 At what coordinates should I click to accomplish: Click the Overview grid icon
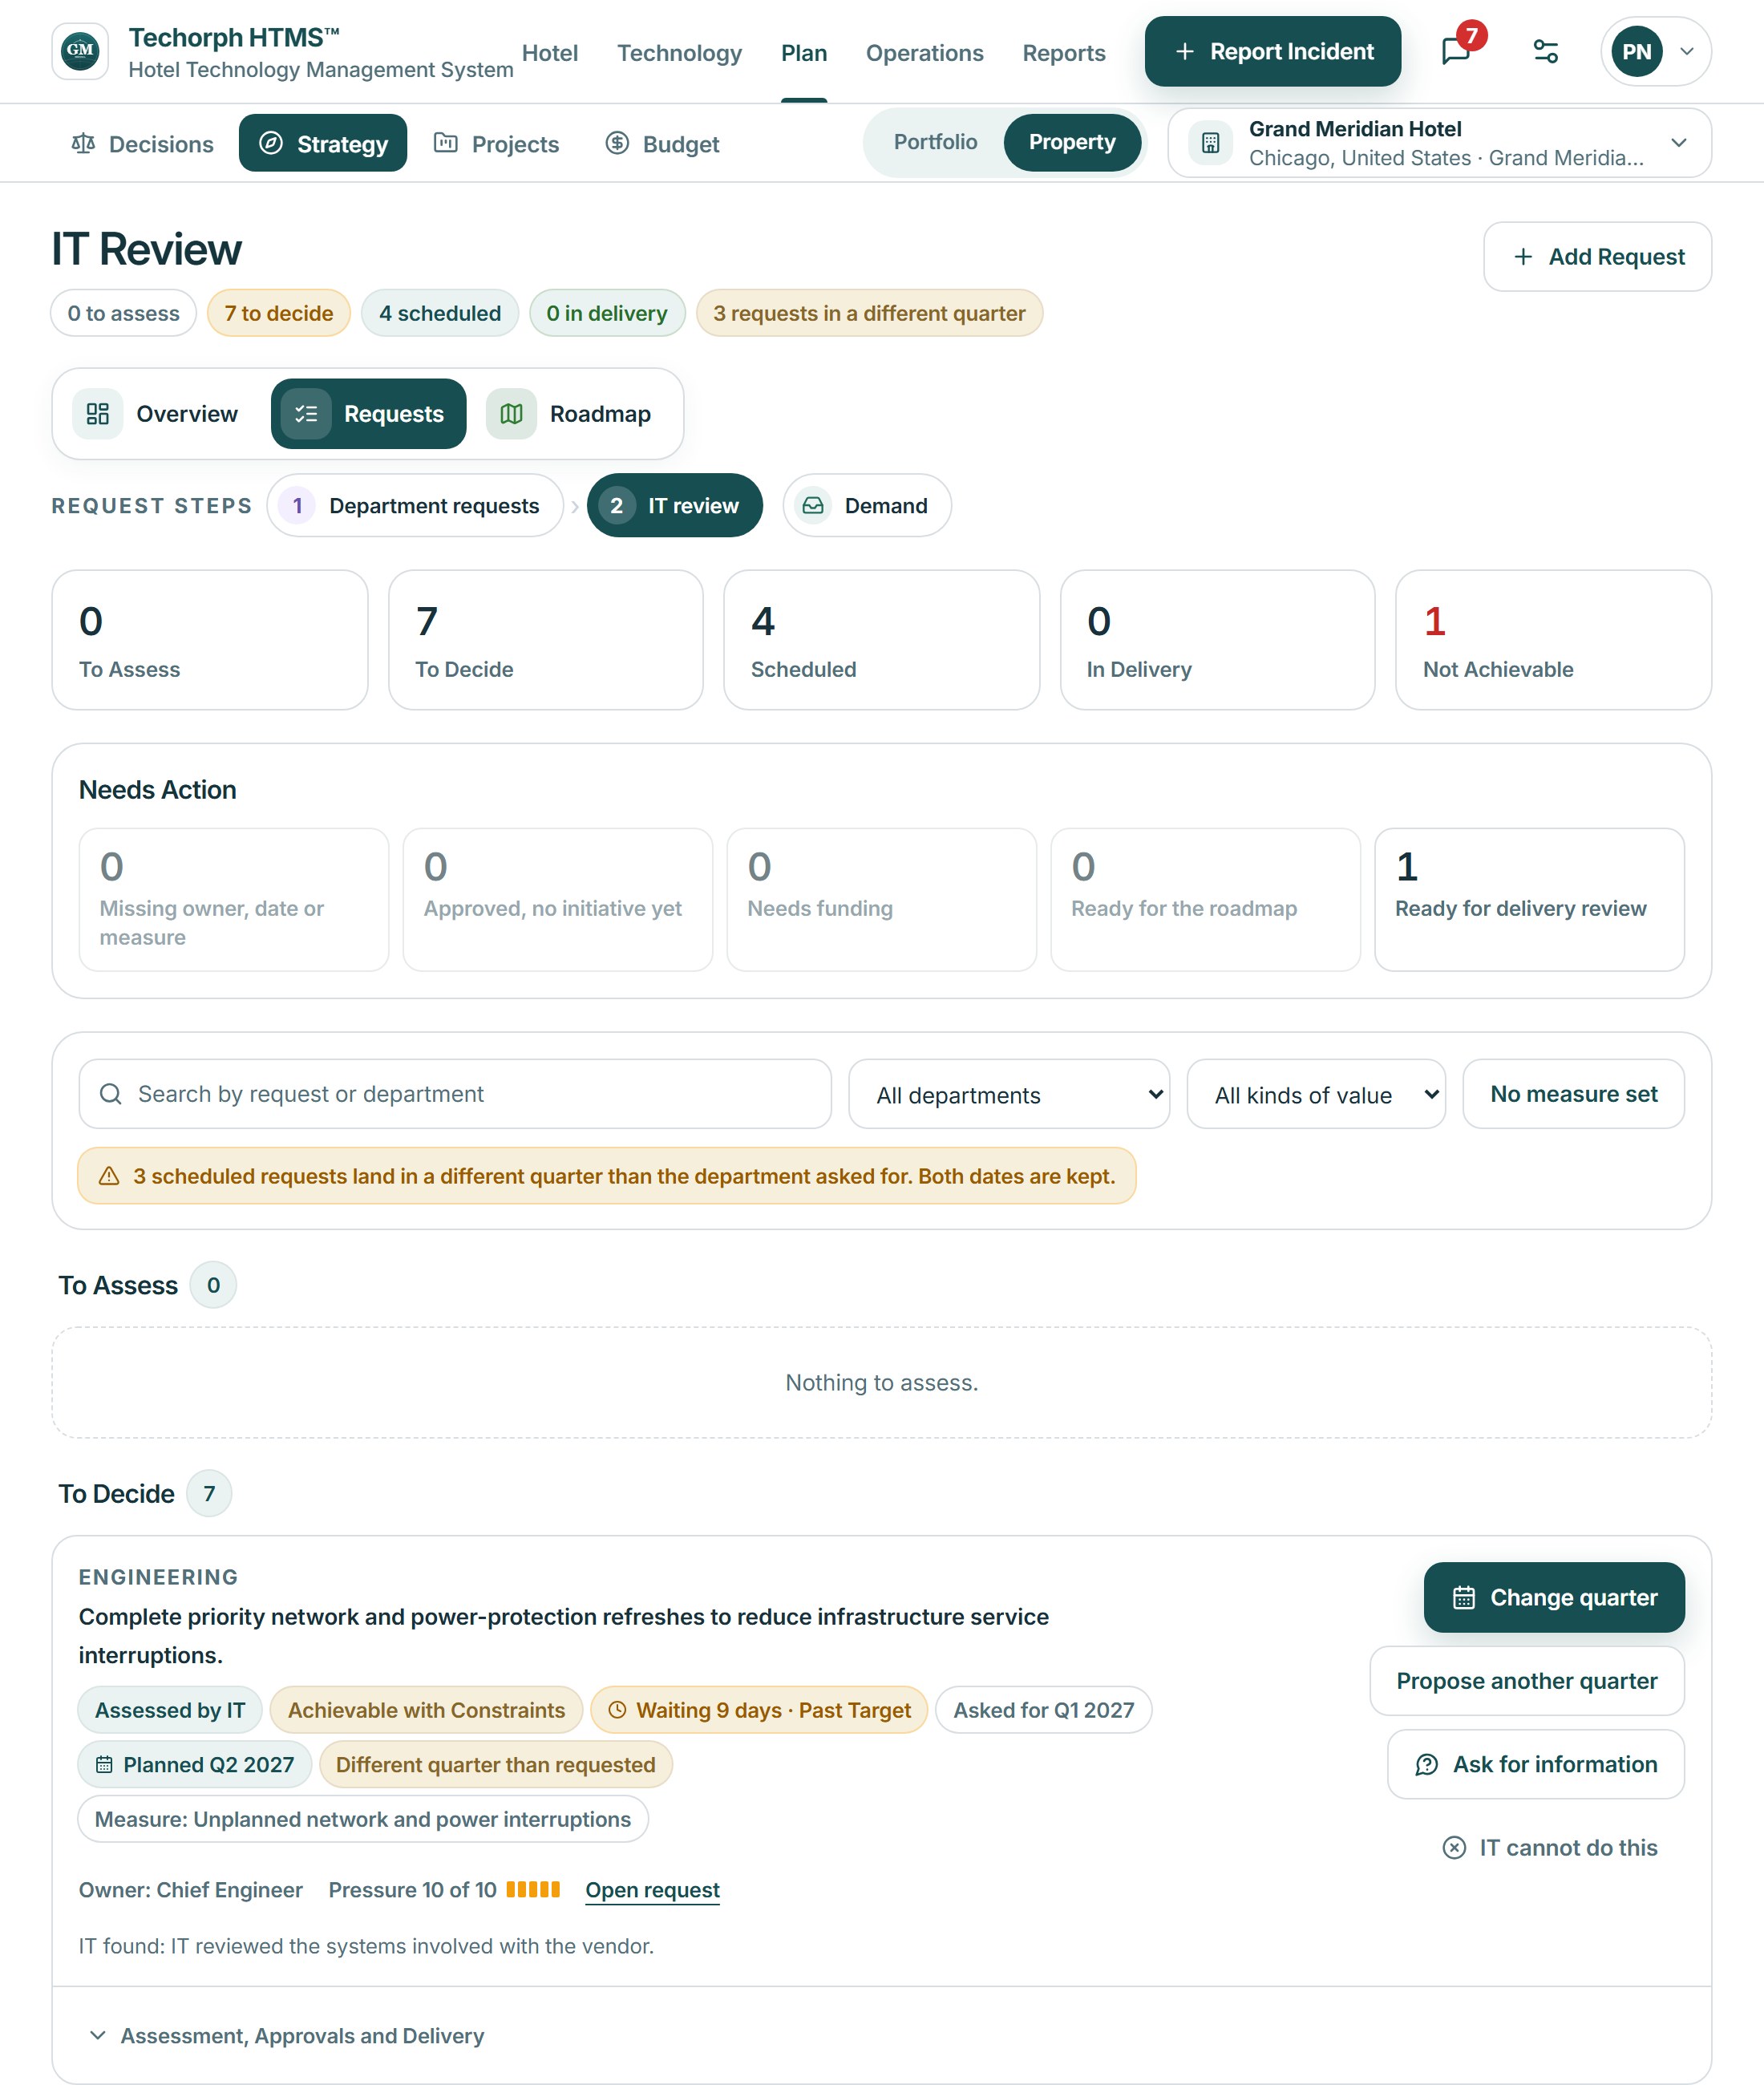tap(98, 414)
